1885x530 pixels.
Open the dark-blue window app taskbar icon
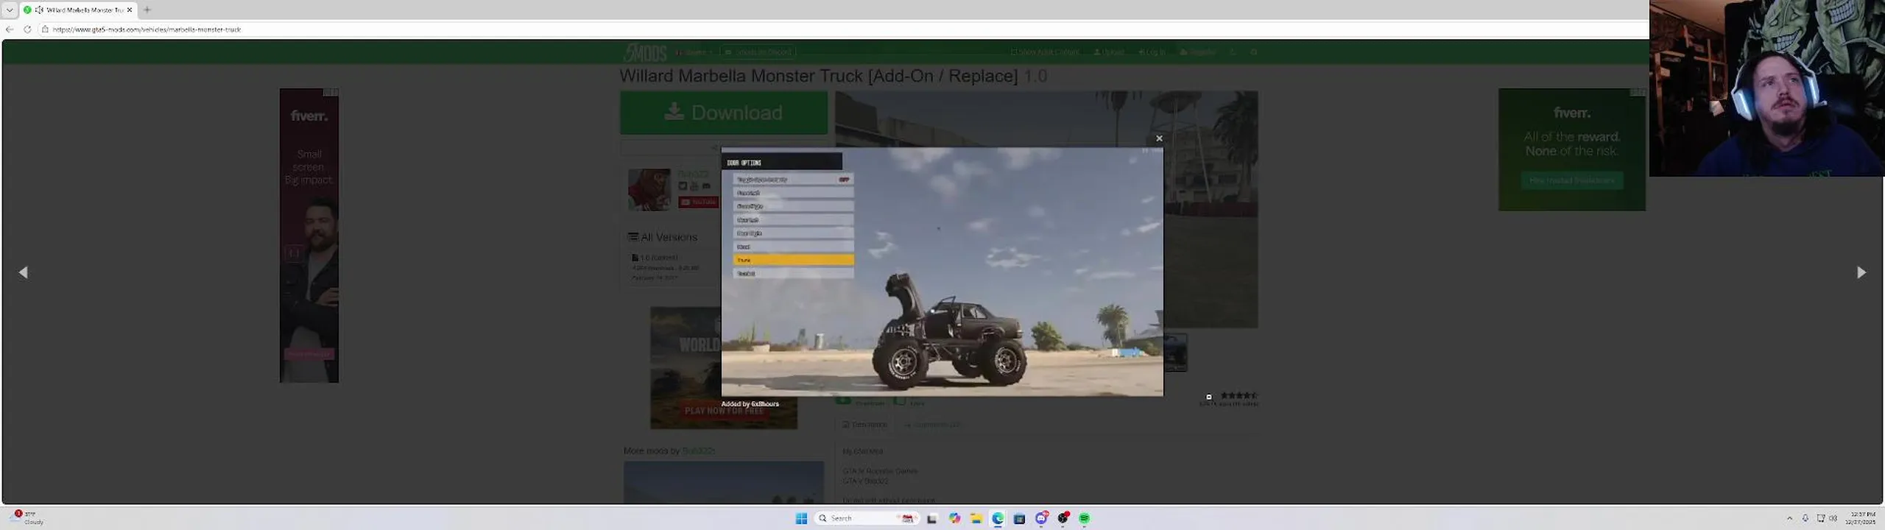(x=1019, y=518)
